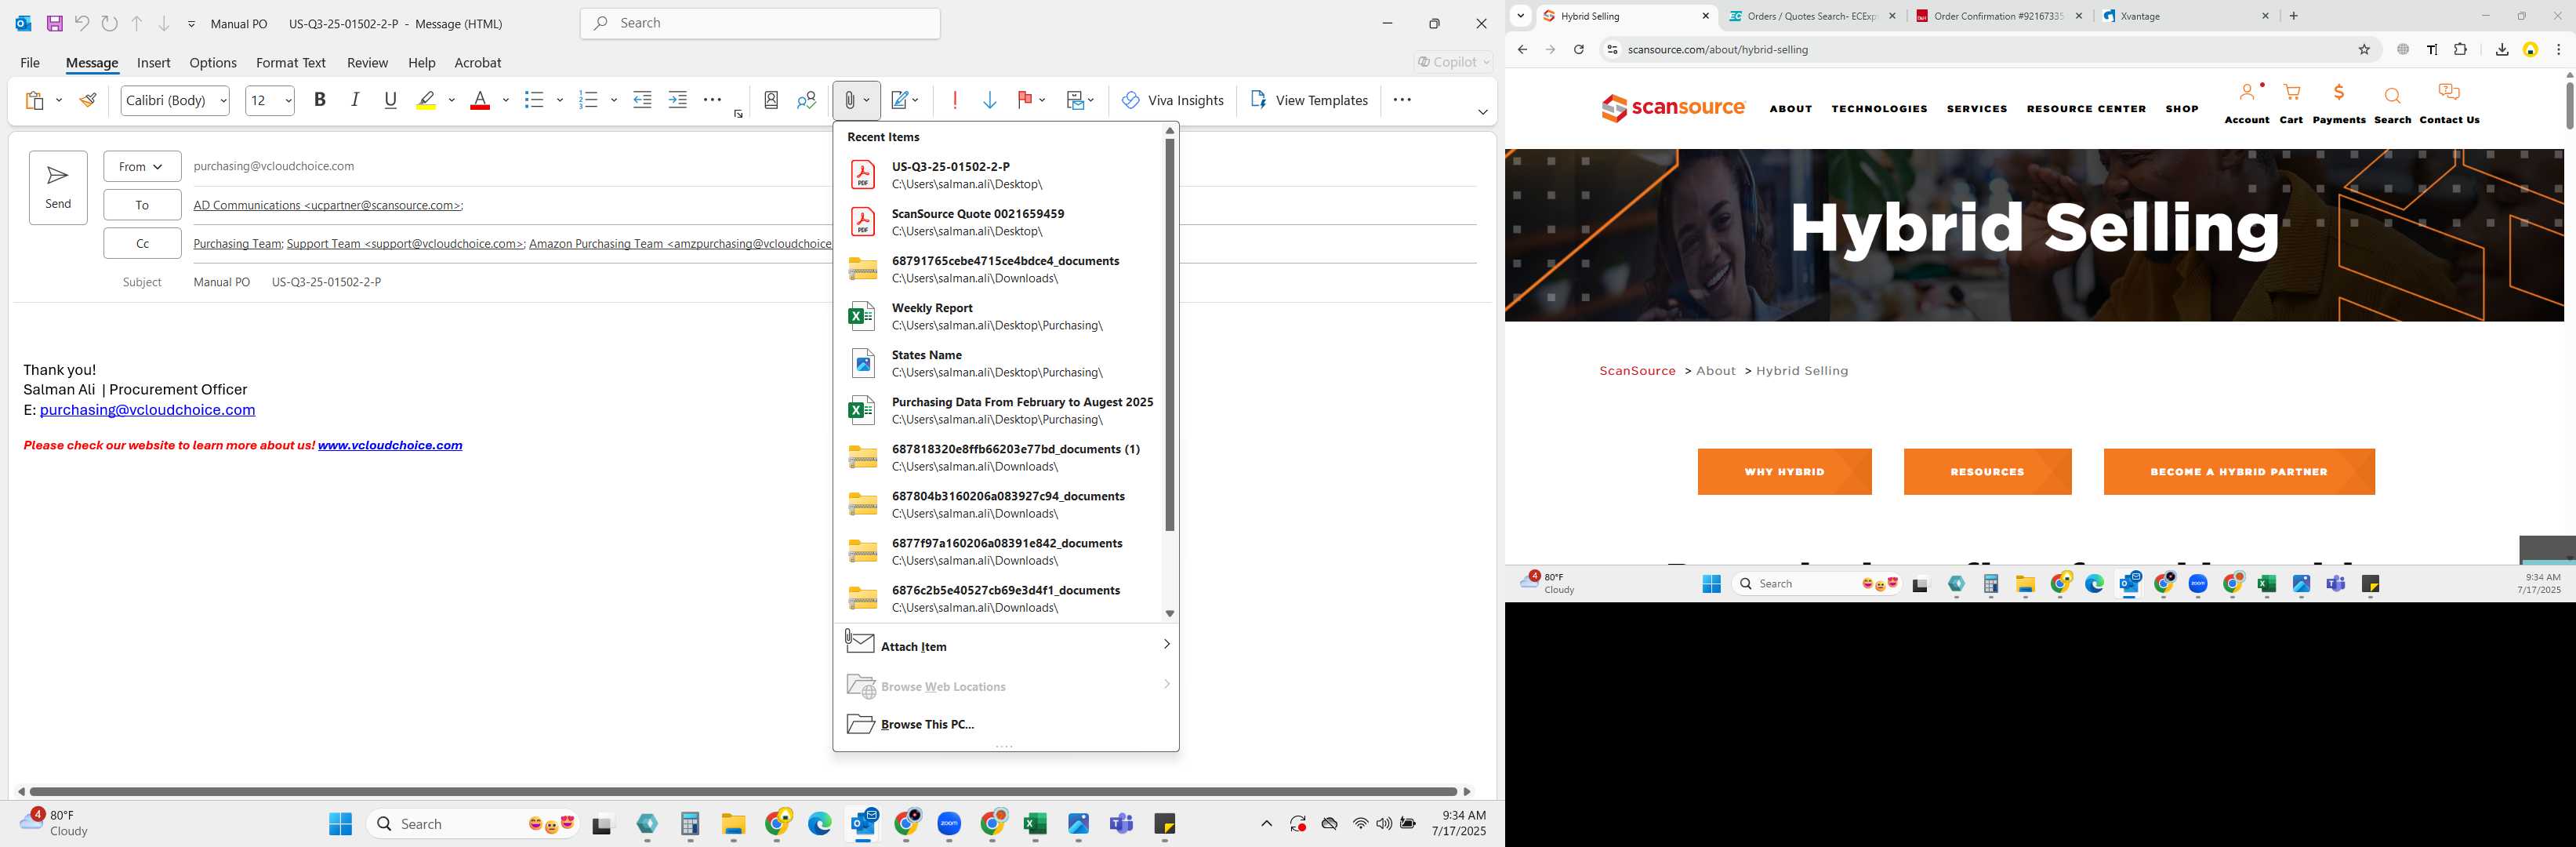Switch to the Options ribbon tab
The image size is (2576, 847).
click(213, 62)
